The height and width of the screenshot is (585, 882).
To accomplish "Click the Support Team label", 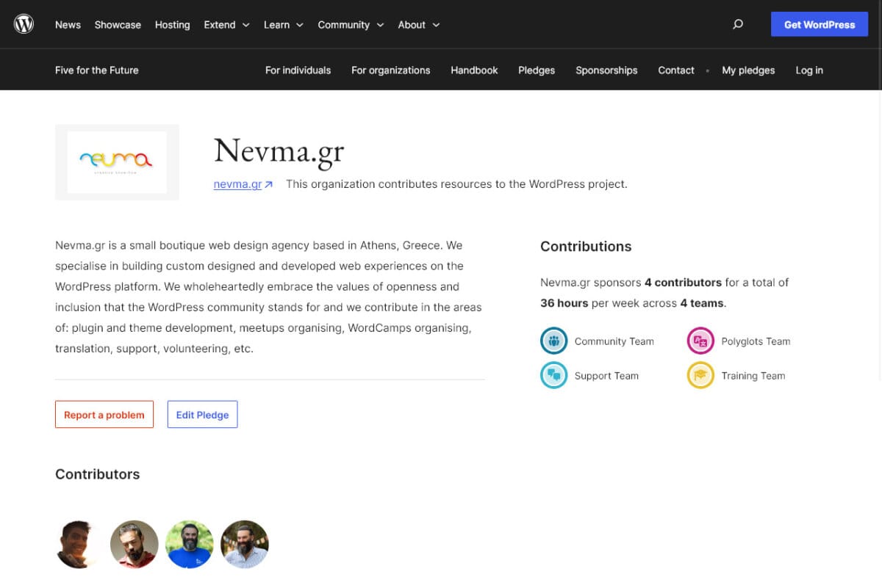I will pyautogui.click(x=606, y=376).
